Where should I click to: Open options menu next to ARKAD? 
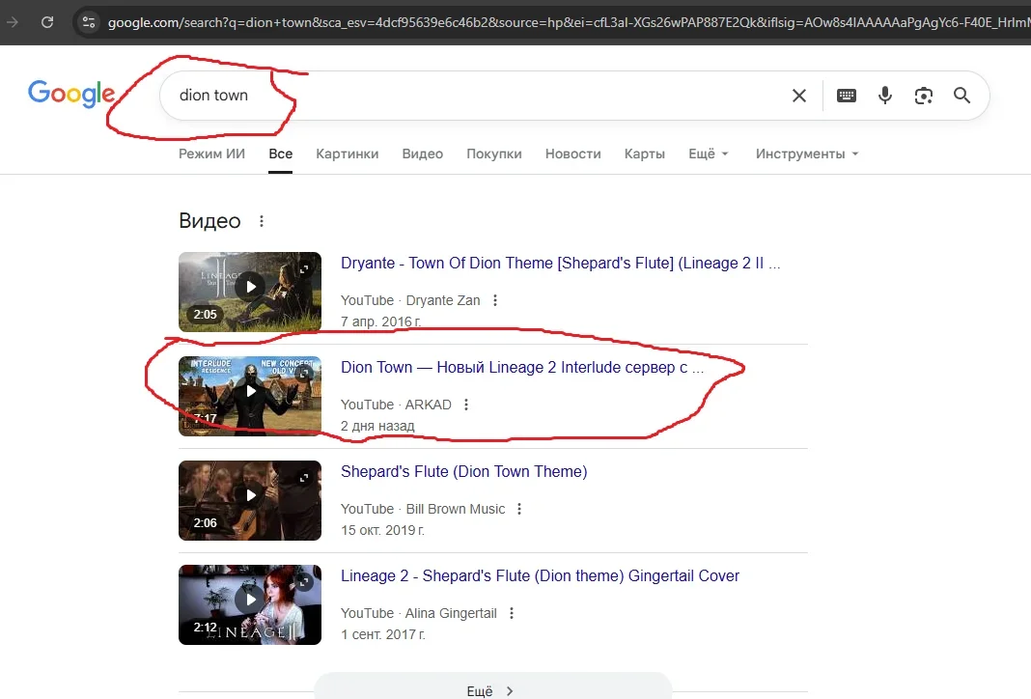point(467,405)
